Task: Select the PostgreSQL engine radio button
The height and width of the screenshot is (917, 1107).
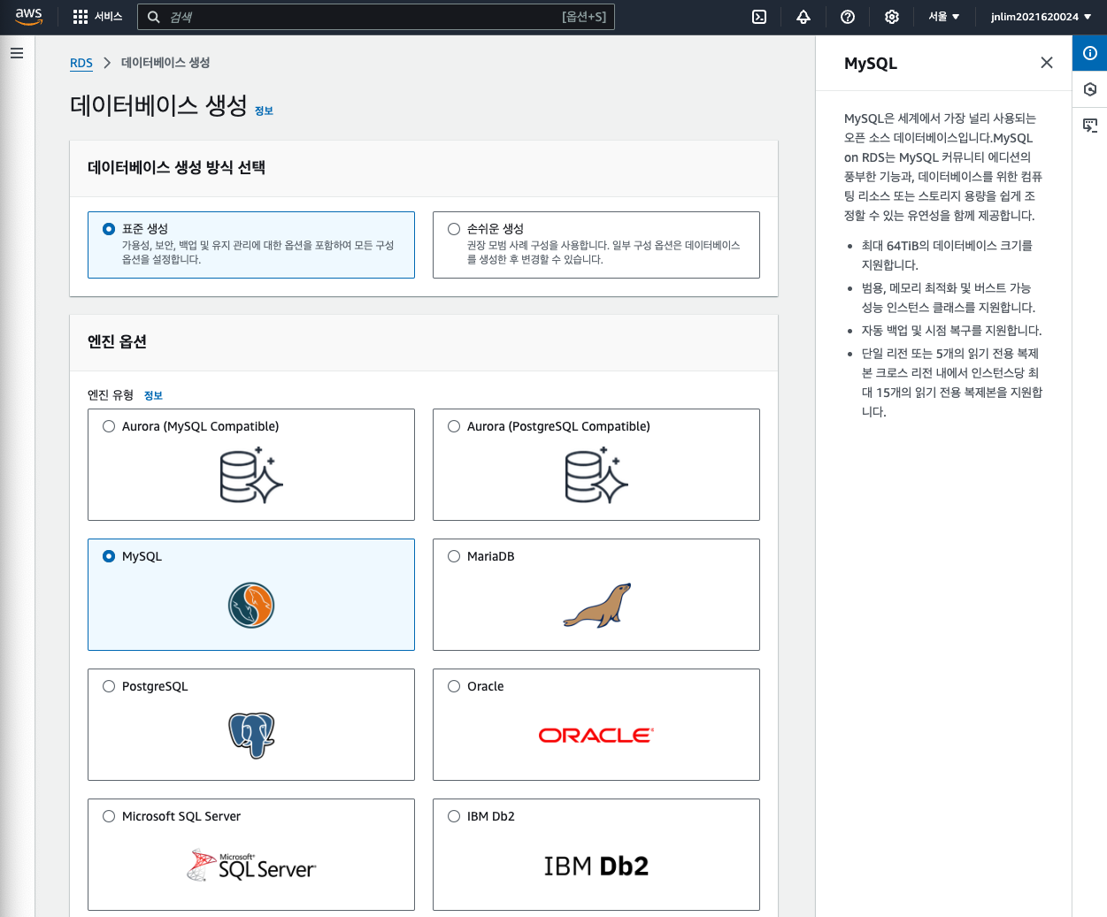Action: [109, 686]
